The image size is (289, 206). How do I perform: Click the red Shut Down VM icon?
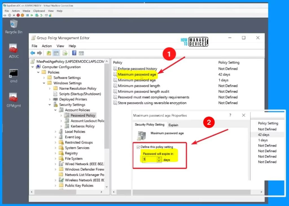(x=18, y=15)
